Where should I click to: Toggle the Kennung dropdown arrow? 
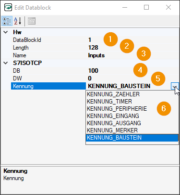(175, 86)
